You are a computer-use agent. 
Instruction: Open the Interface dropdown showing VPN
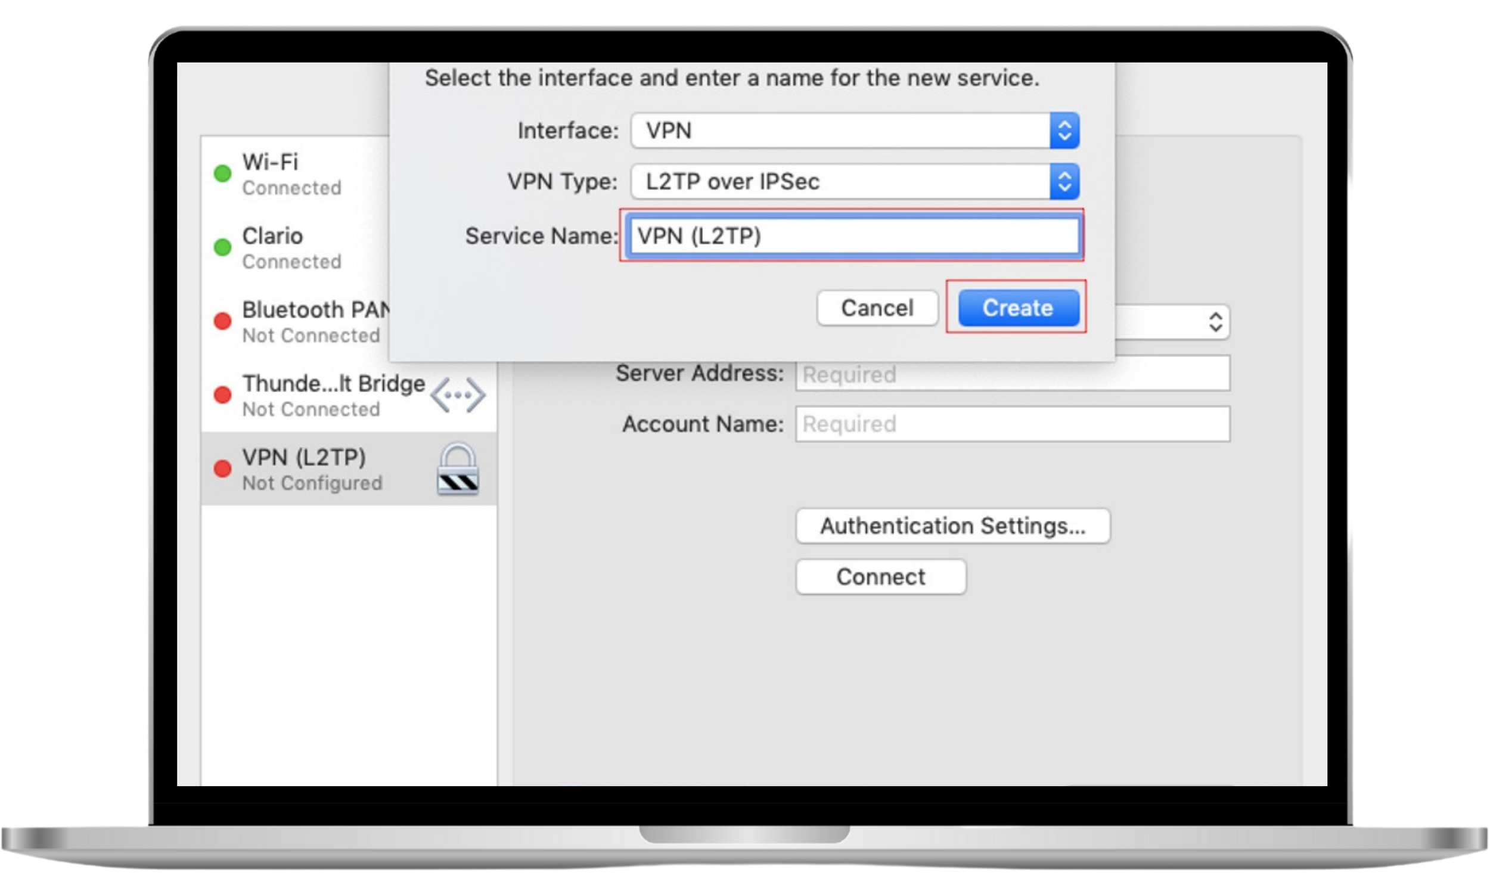click(843, 130)
